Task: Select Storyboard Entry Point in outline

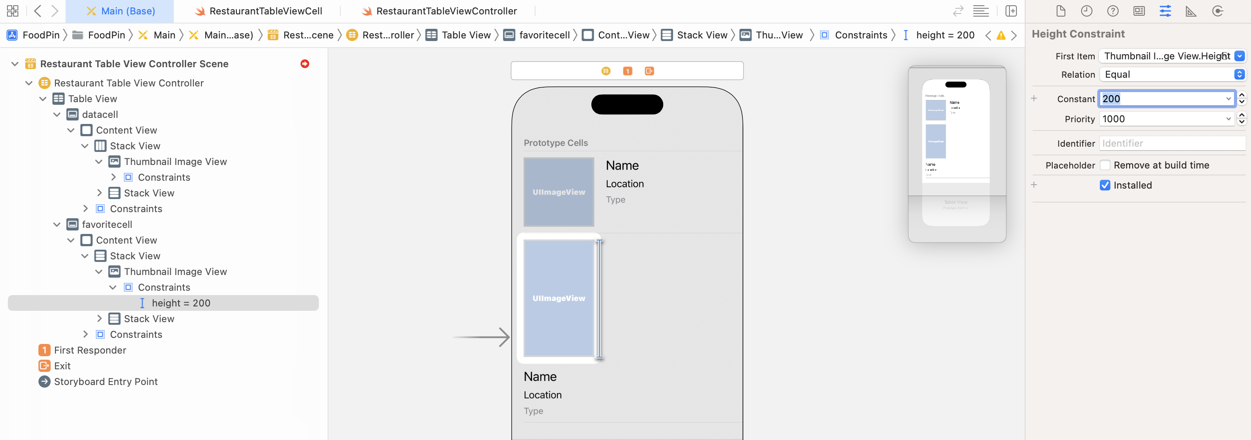Action: pyautogui.click(x=105, y=382)
